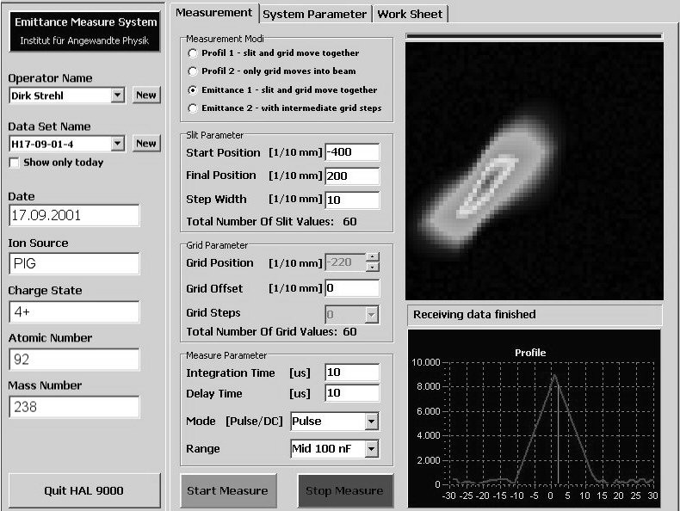Click the Start Position input field
This screenshot has width=680, height=511.
(x=352, y=152)
